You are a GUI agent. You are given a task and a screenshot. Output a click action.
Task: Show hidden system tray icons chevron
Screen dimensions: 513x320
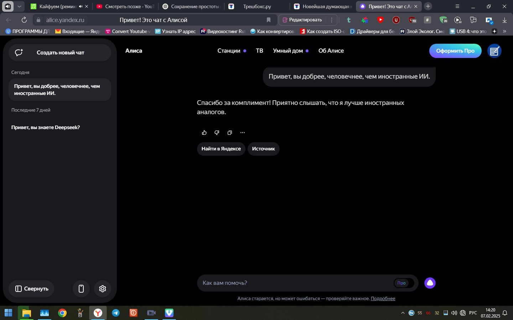pos(403,313)
